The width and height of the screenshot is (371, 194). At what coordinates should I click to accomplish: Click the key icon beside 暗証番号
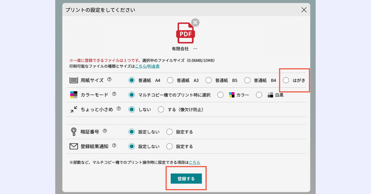pos(74,131)
